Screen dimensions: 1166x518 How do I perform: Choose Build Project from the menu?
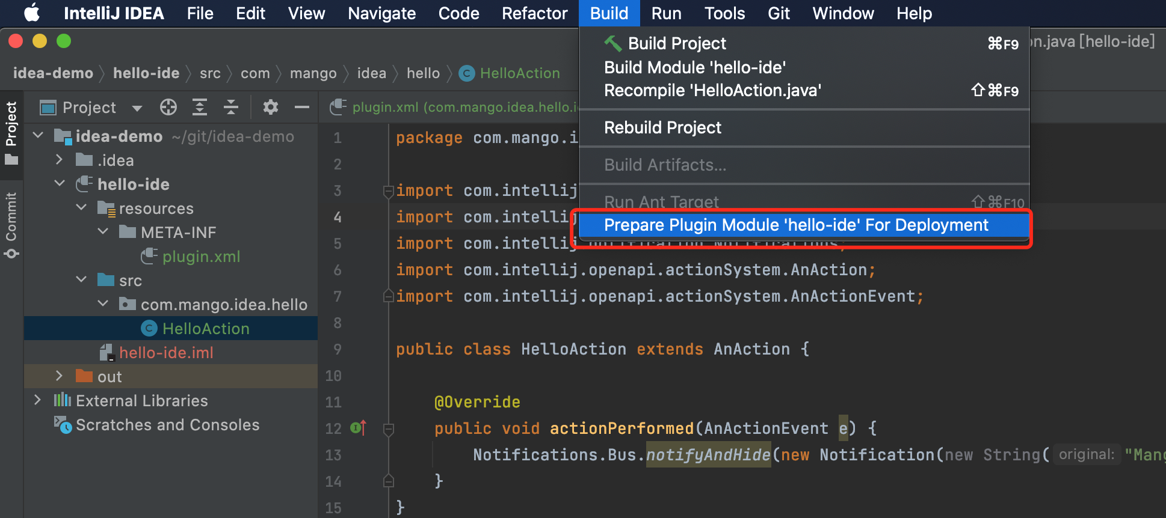[804, 43]
